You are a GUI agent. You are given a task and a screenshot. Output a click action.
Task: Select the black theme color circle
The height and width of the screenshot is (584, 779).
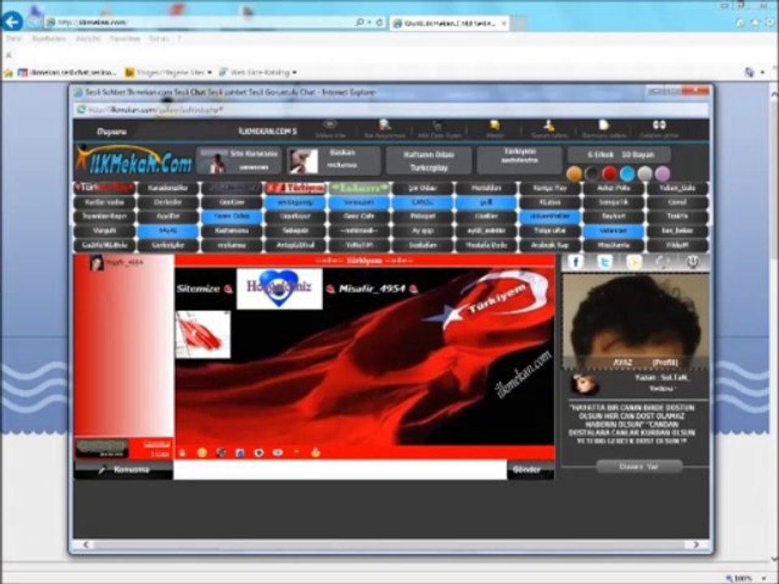pos(592,174)
